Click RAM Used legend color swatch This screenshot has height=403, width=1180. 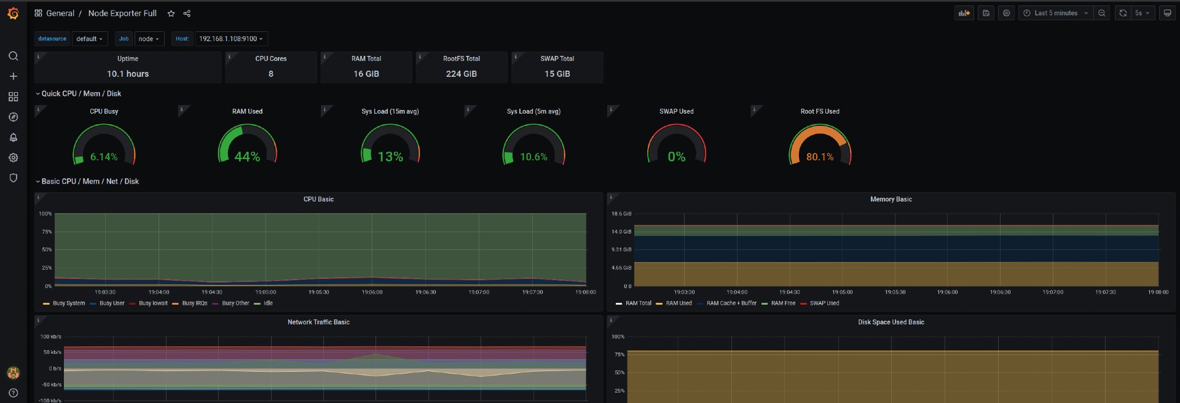tap(659, 303)
